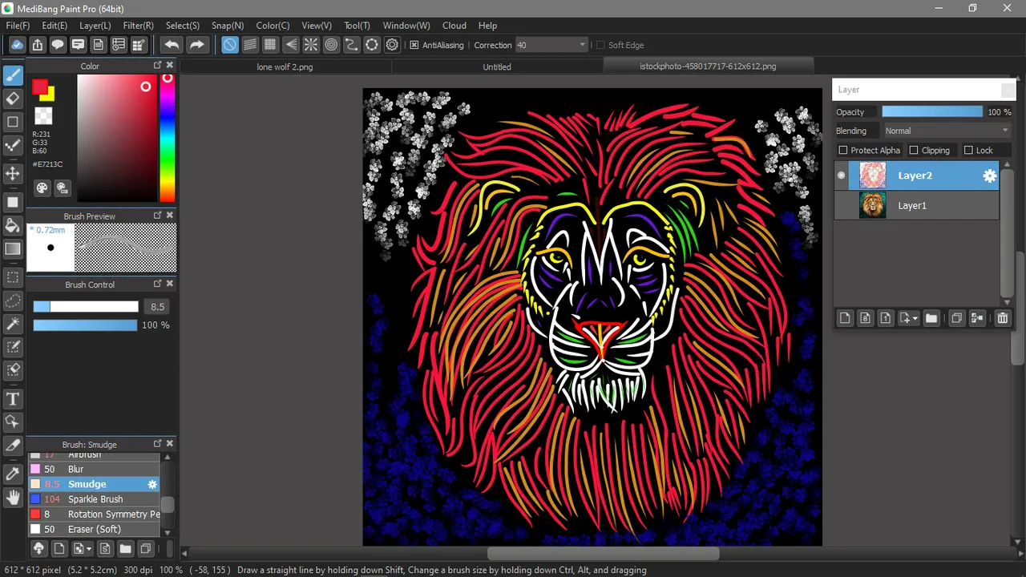Image resolution: width=1026 pixels, height=577 pixels.
Task: Select the Magic Wand tool
Action: [x=13, y=324]
